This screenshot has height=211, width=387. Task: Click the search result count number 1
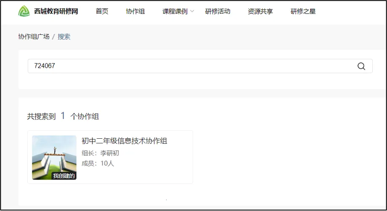(63, 116)
